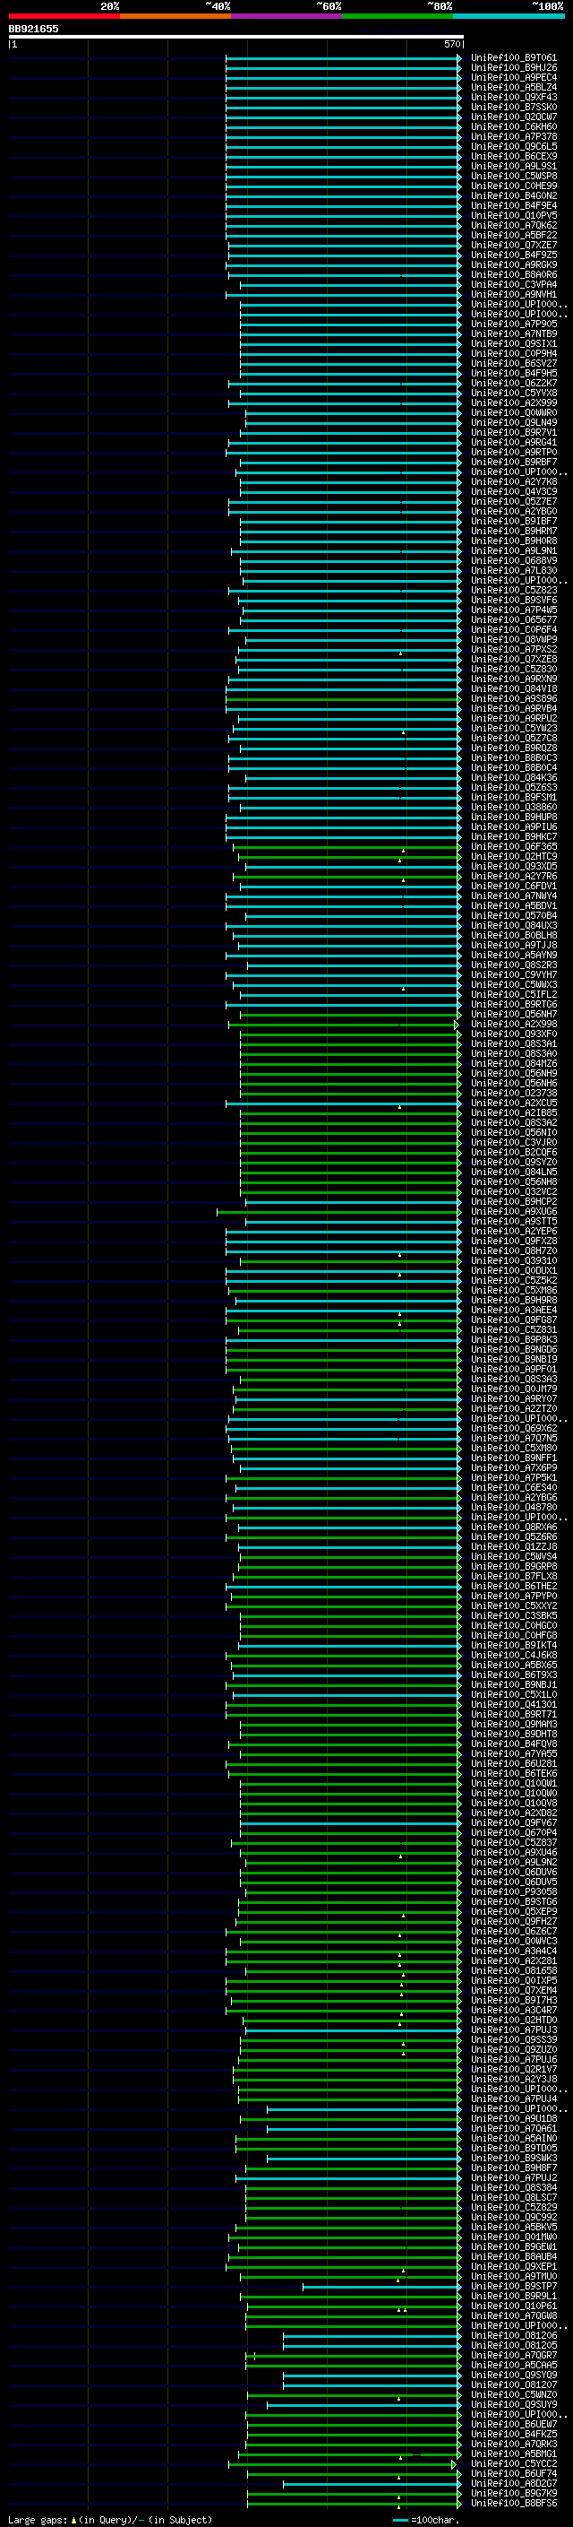
Task: Select label UniRef100_B6UEW7
Action: coord(513,2424)
